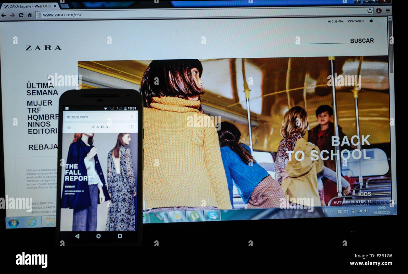Open the new tab button
This screenshot has height=274, width=408.
click(64, 6)
